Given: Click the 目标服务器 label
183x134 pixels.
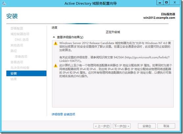Looking at the screenshot, I should point(168,14).
